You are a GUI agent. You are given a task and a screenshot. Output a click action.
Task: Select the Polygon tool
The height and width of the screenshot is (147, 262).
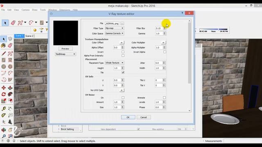pyautogui.click(x=10, y=67)
